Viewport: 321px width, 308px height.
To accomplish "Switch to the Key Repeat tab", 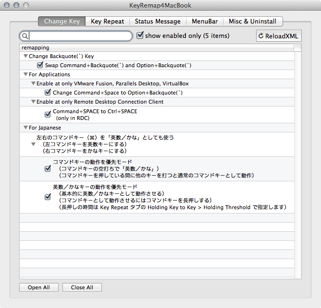I will (x=107, y=22).
